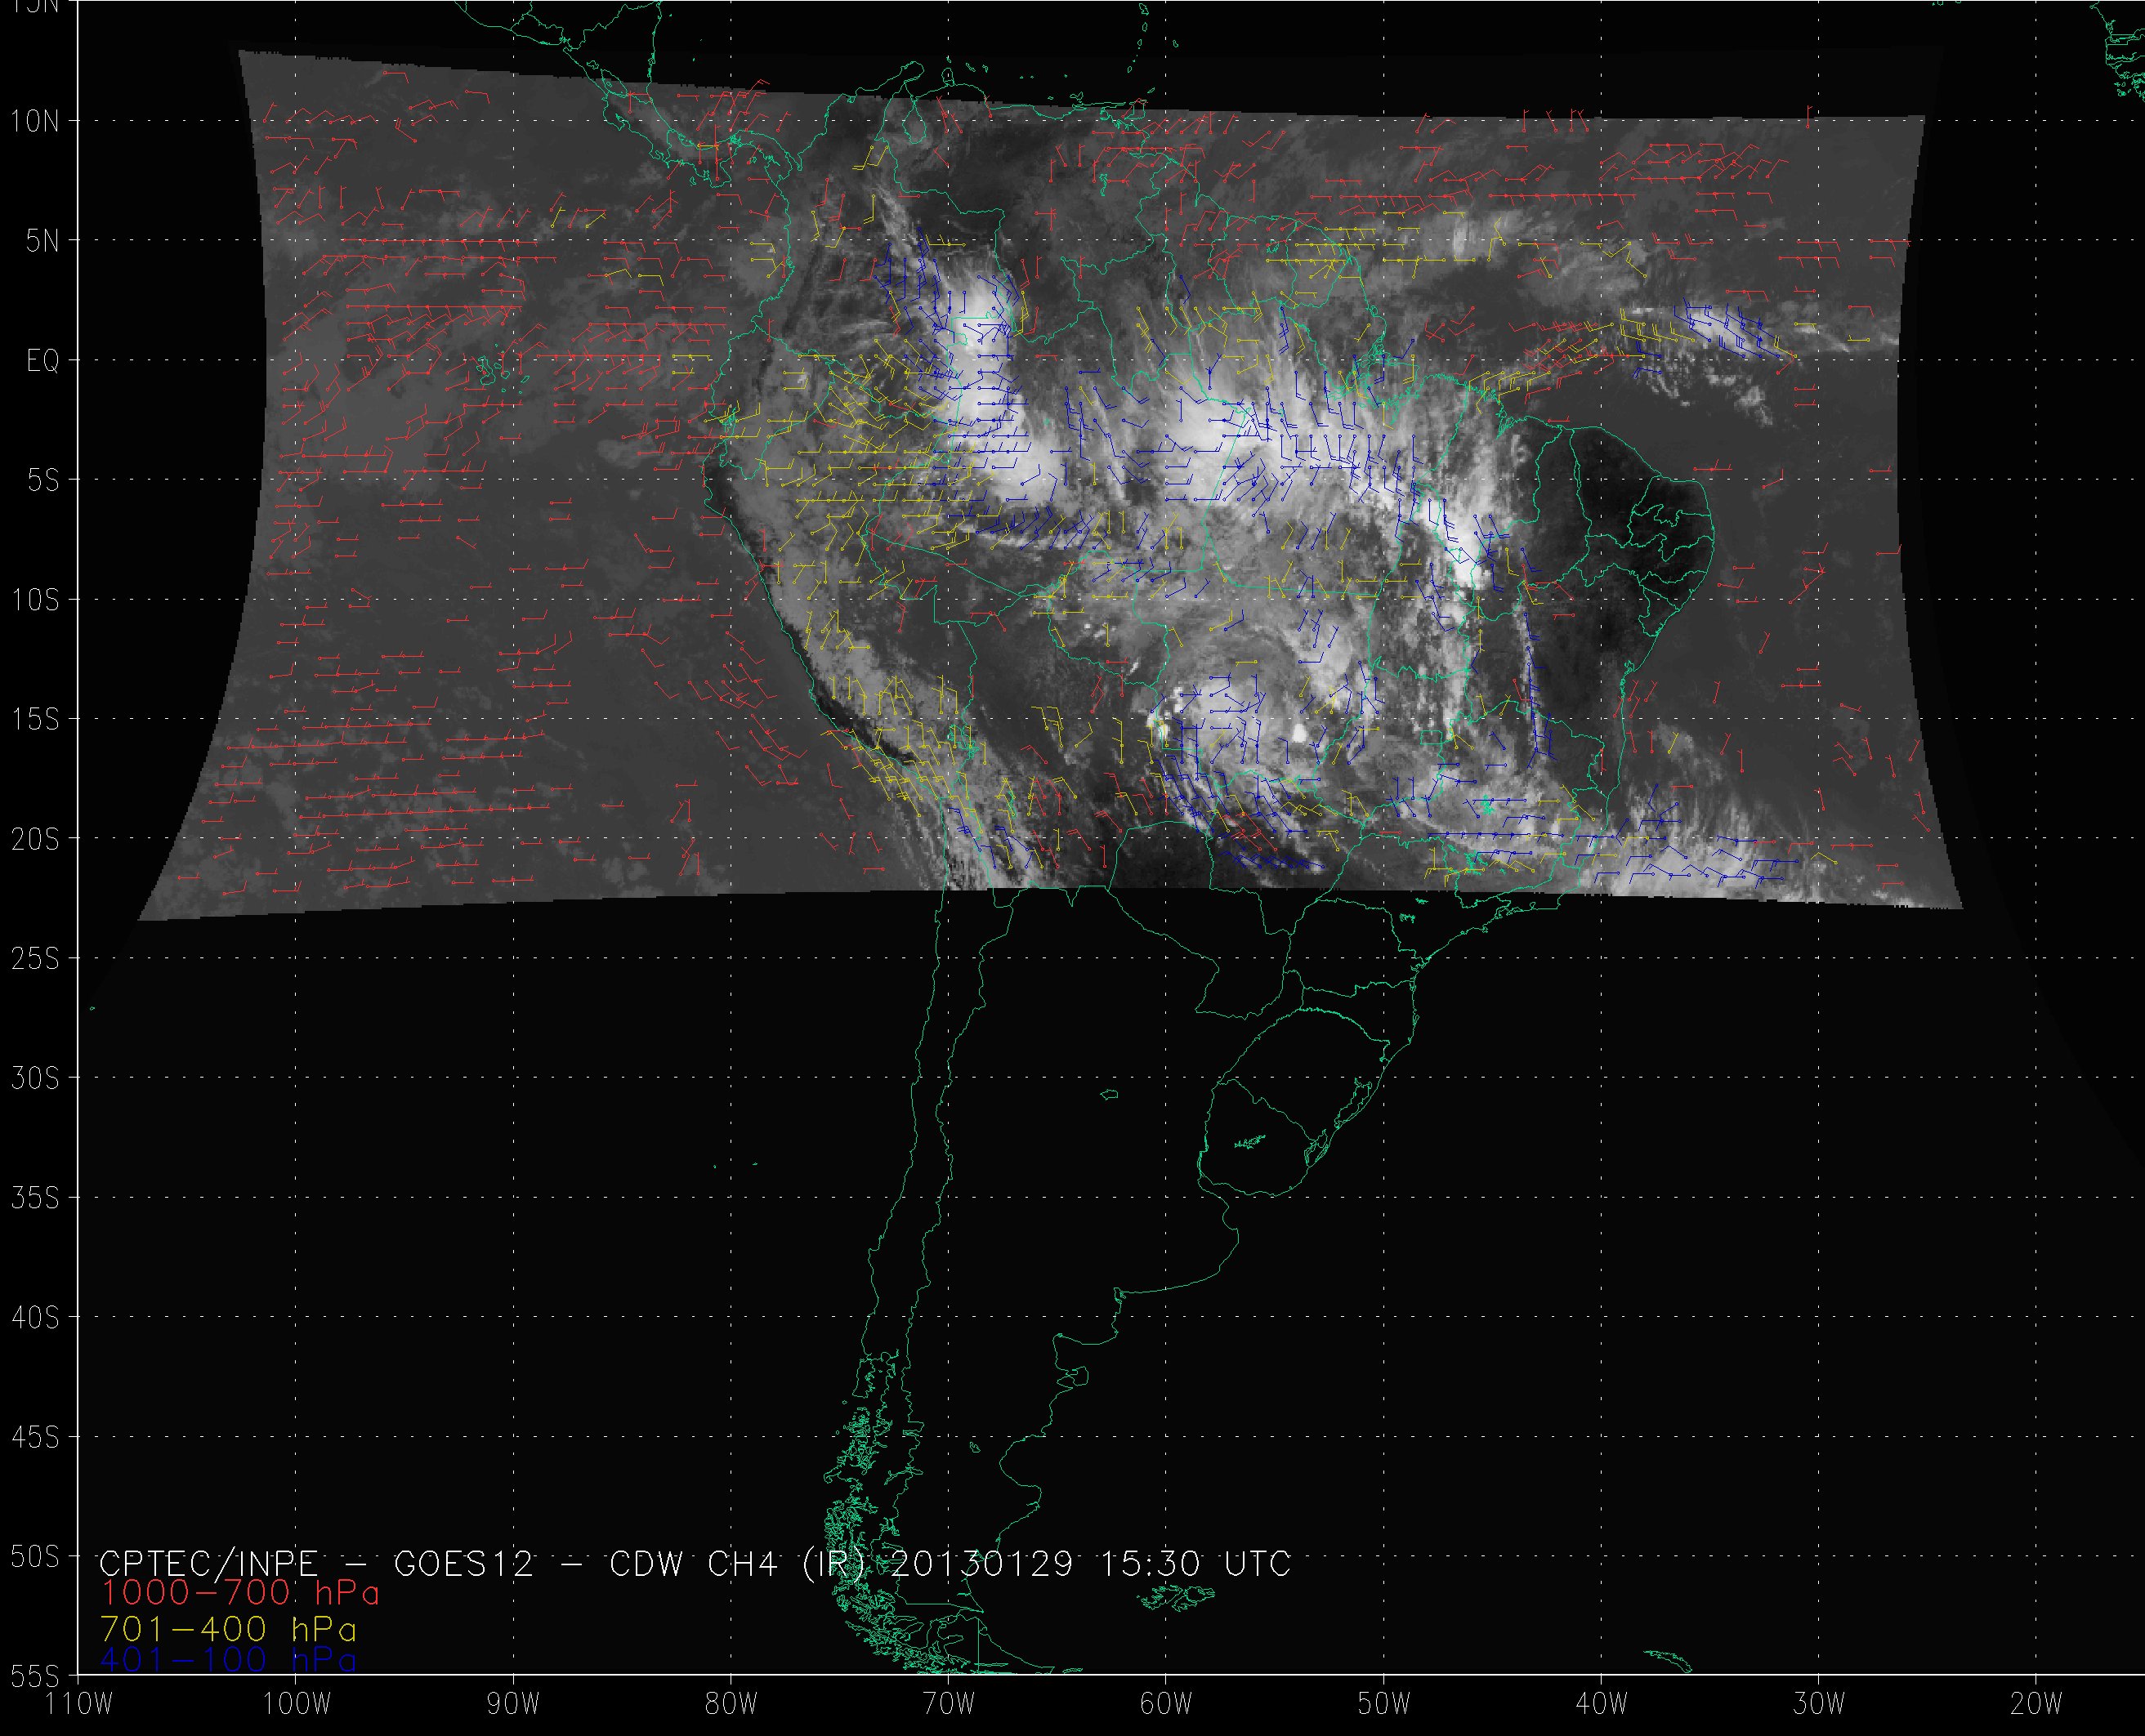The width and height of the screenshot is (2145, 1736).
Task: Click the 20130129 date in the caption
Action: pos(981,1563)
